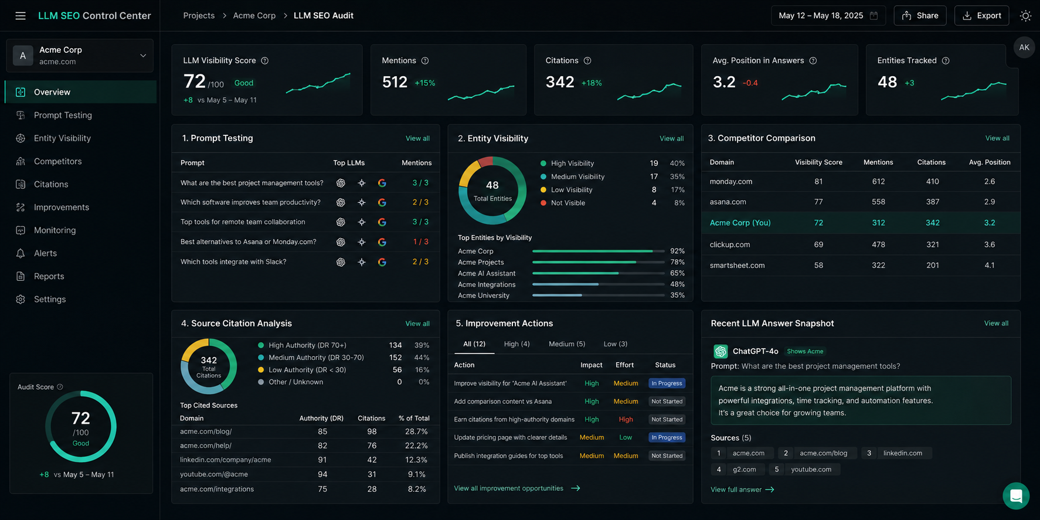Click the Improvements sidebar icon
The height and width of the screenshot is (520, 1040).
tap(21, 207)
